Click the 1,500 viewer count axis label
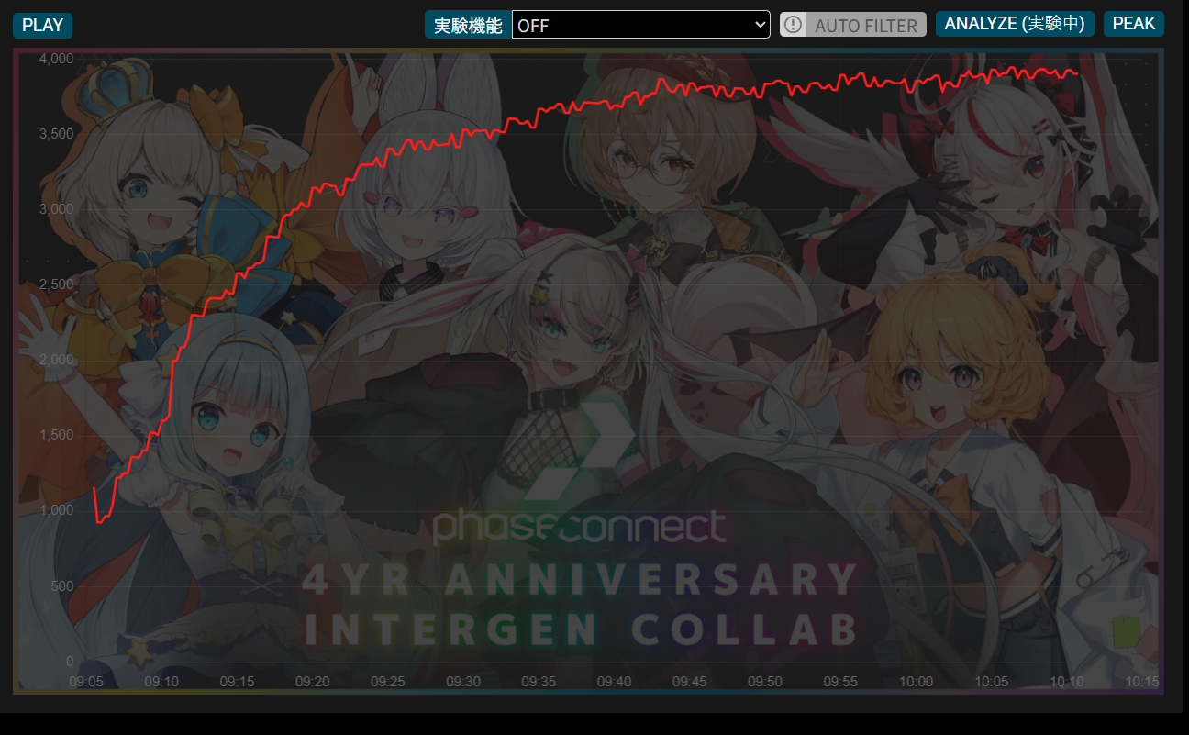 (56, 435)
